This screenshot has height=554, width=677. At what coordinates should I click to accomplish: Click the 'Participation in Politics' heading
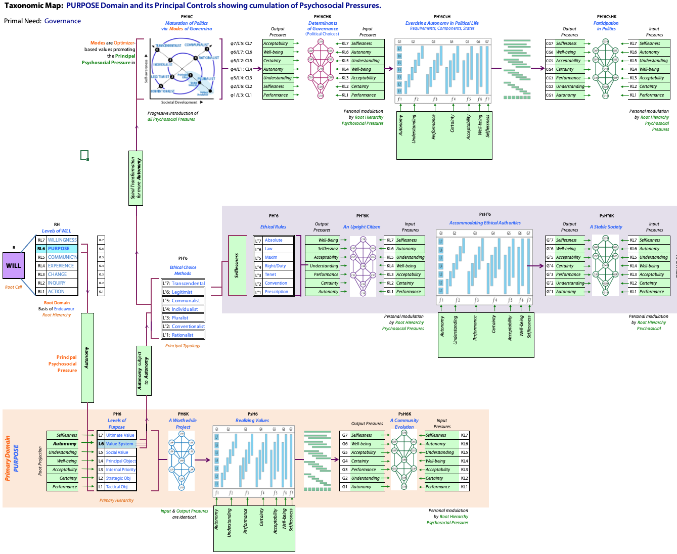(606, 26)
